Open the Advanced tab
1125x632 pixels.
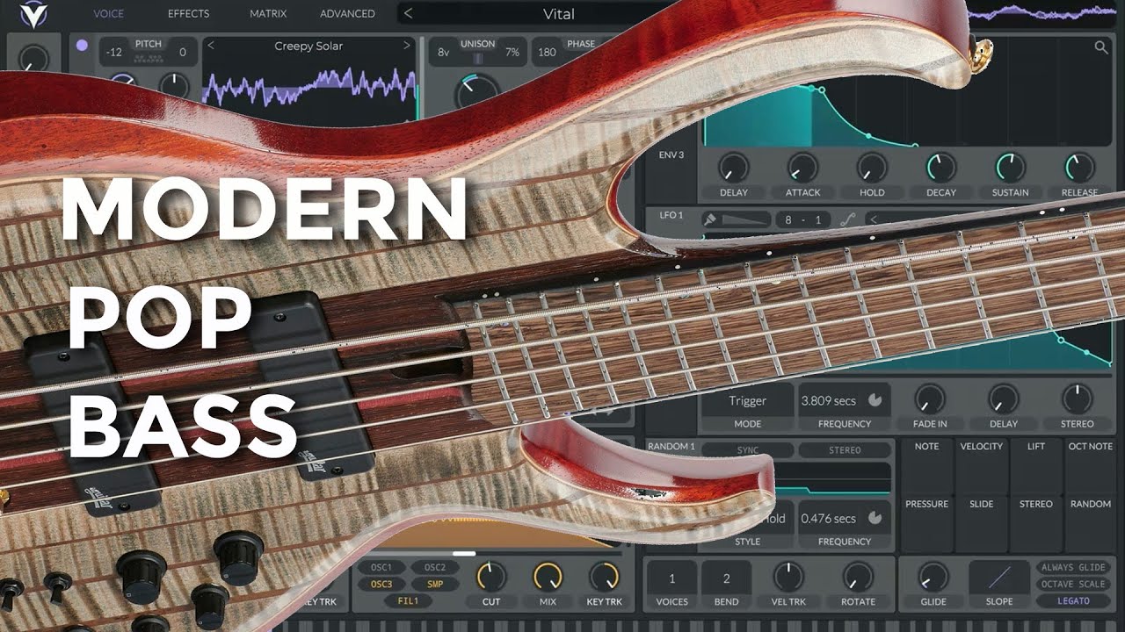[347, 13]
